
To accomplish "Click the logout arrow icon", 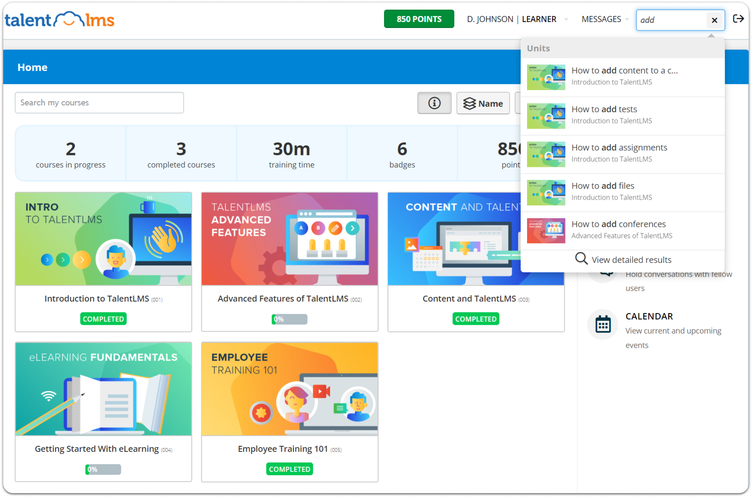I will [738, 19].
